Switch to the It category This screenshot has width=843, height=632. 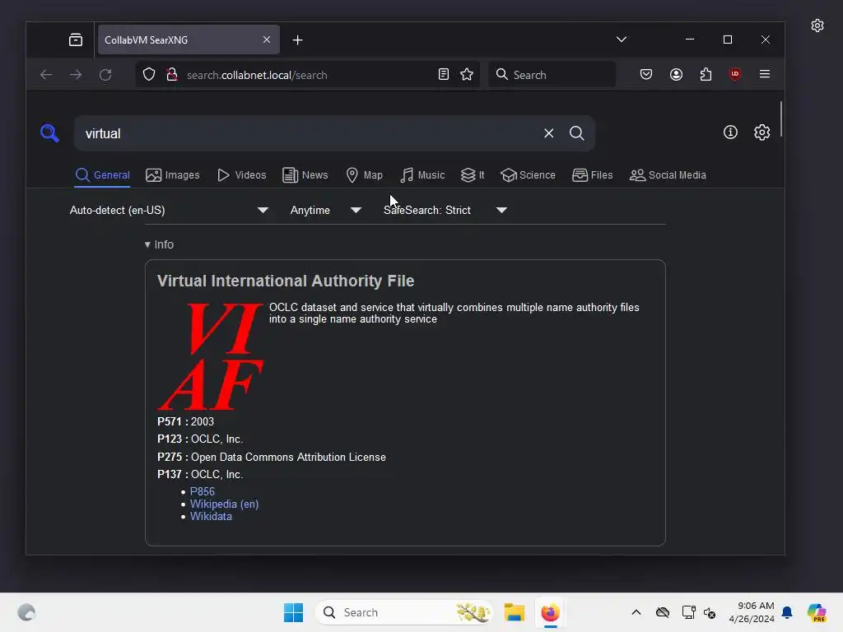pos(473,175)
